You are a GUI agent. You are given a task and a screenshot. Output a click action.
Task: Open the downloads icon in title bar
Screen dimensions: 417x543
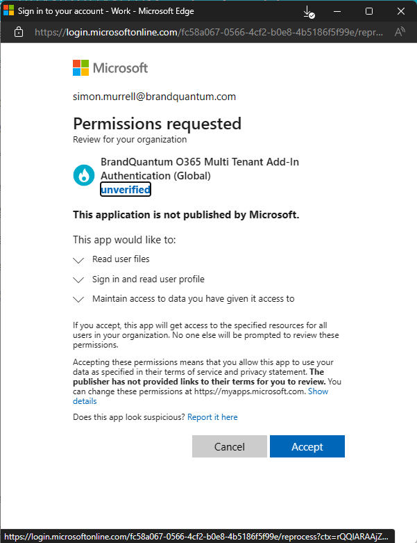click(x=309, y=12)
